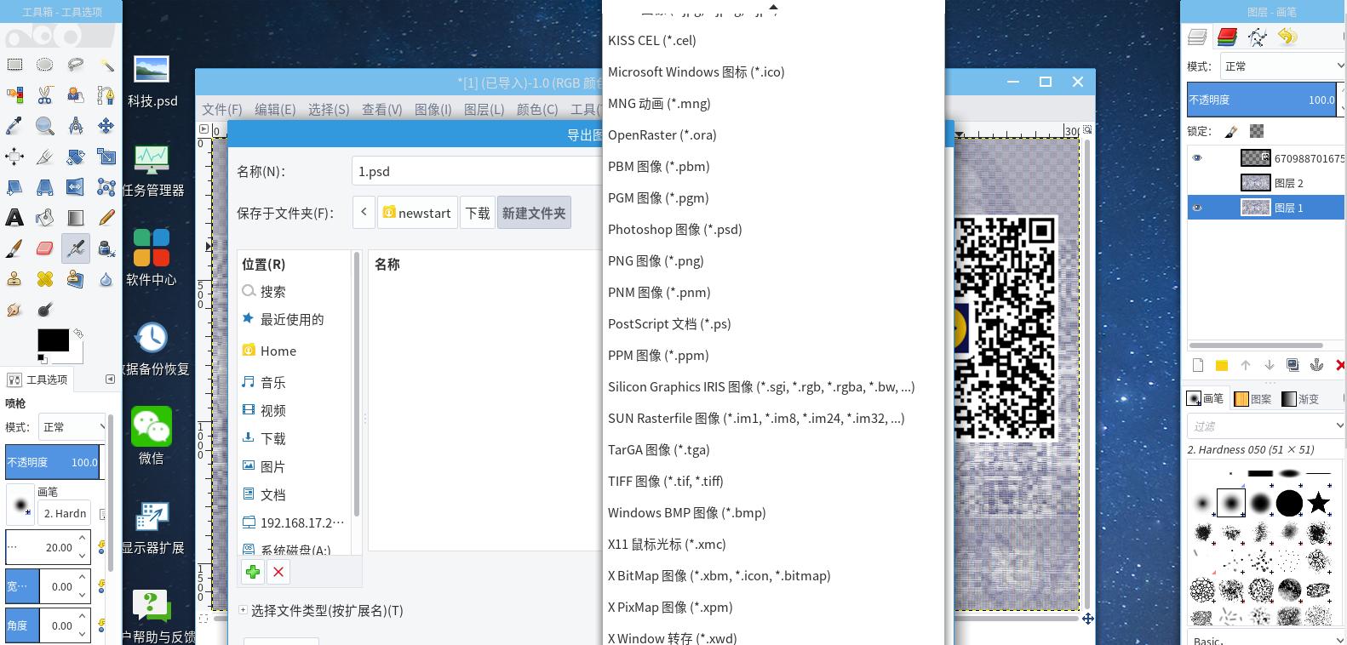Select the Eraser tool
This screenshot has width=1347, height=645.
pos(45,248)
